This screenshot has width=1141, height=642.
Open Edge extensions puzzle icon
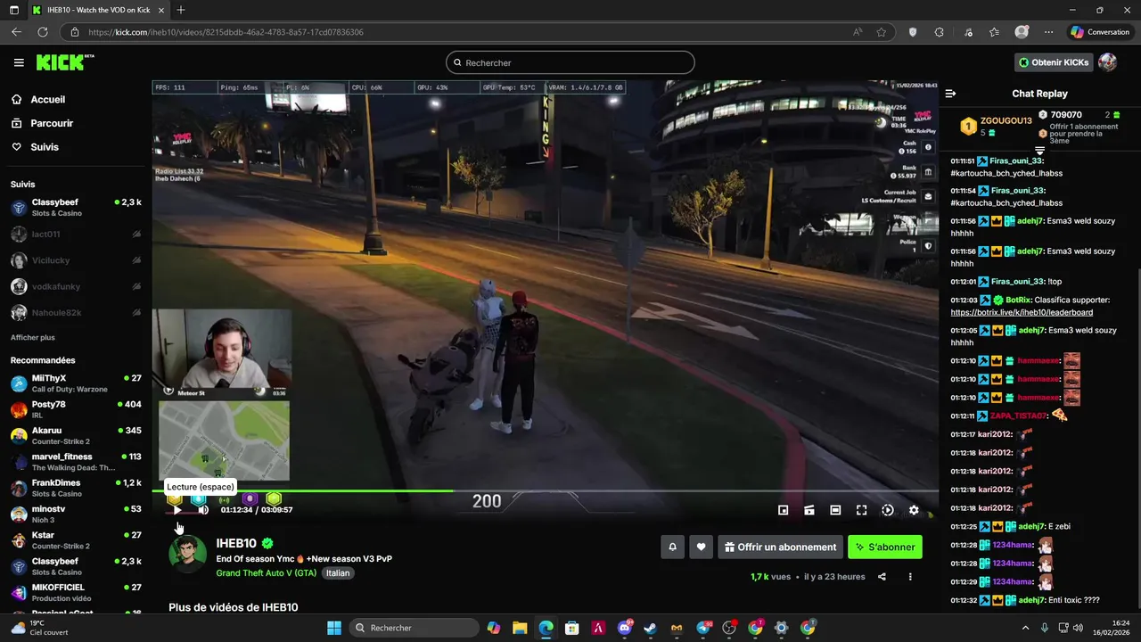pyautogui.click(x=940, y=32)
